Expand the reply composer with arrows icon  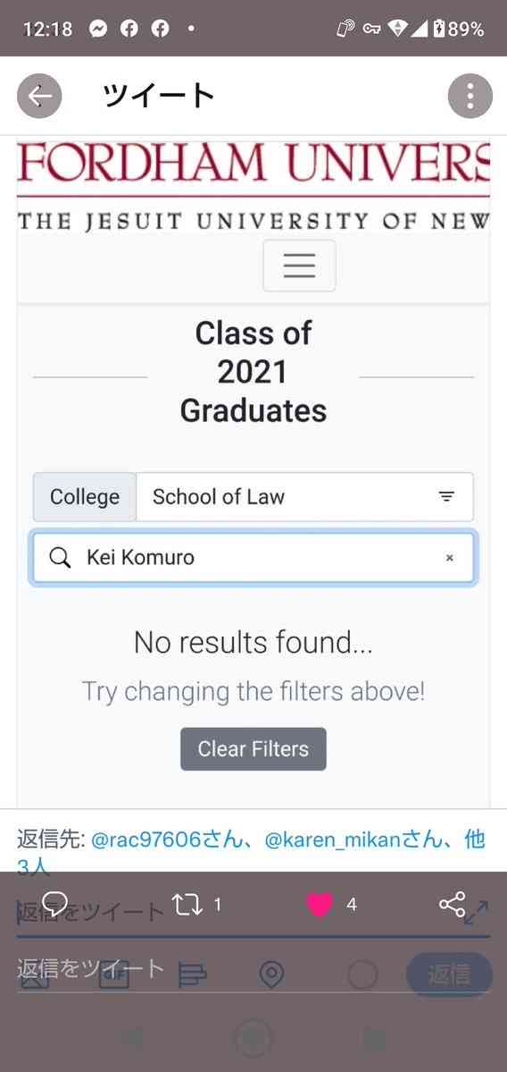pyautogui.click(x=477, y=913)
